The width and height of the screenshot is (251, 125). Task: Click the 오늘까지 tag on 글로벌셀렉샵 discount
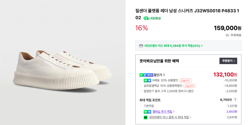coord(189,86)
